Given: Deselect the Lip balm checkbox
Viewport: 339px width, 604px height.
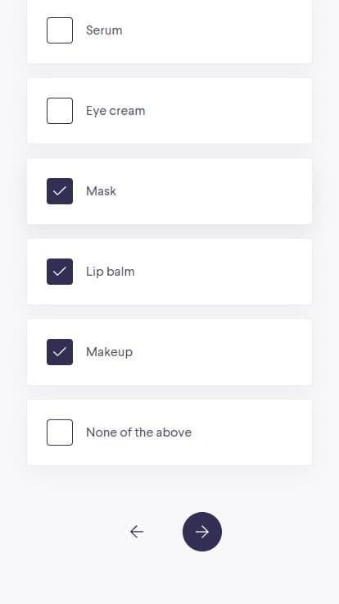Looking at the screenshot, I should click(60, 272).
